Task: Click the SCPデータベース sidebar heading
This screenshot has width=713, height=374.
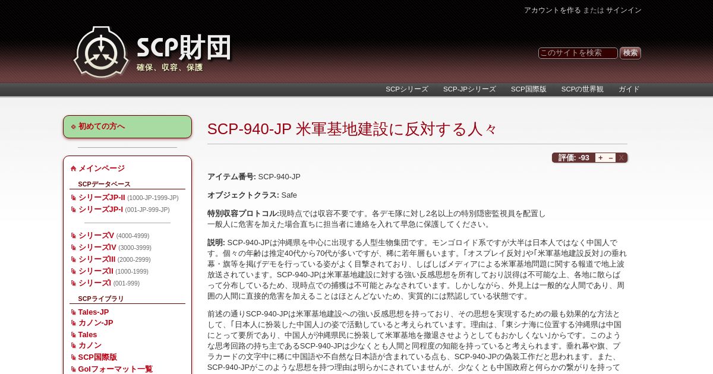Action: click(104, 184)
